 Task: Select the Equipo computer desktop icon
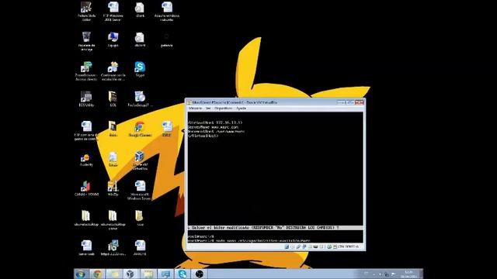[113, 40]
